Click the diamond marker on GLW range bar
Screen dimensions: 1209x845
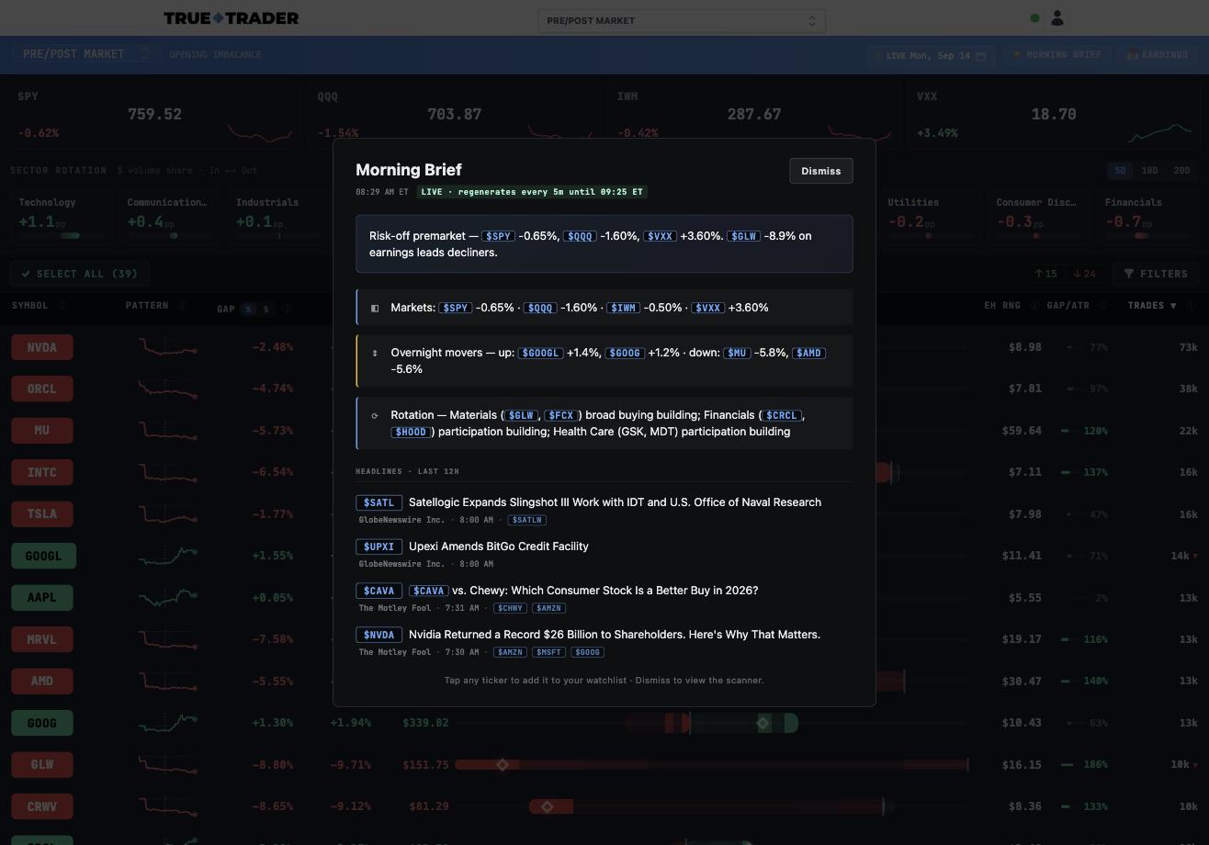pos(503,764)
